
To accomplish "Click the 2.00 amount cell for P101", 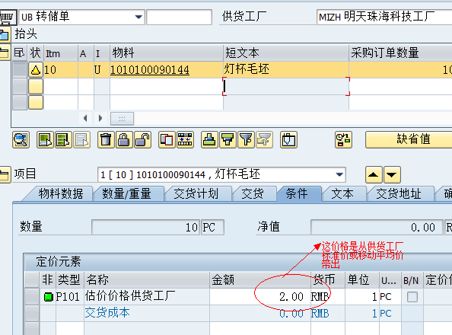I will pyautogui.click(x=260, y=297).
